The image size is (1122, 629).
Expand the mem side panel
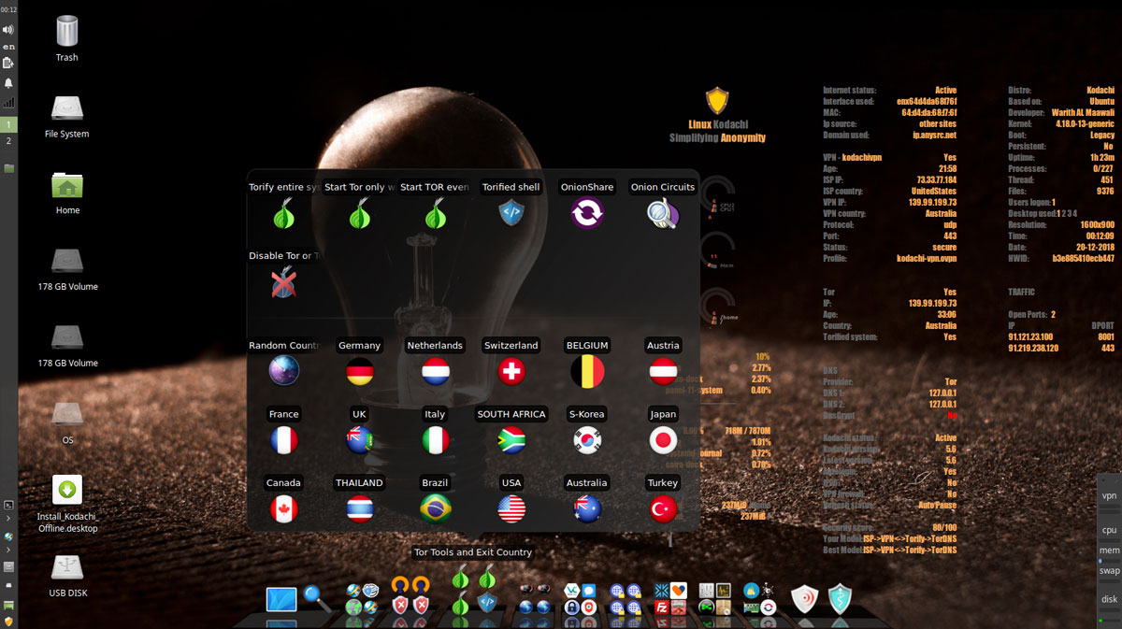(x=1109, y=550)
